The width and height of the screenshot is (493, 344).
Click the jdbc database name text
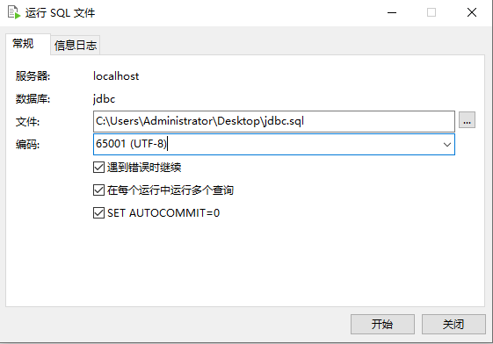click(104, 99)
